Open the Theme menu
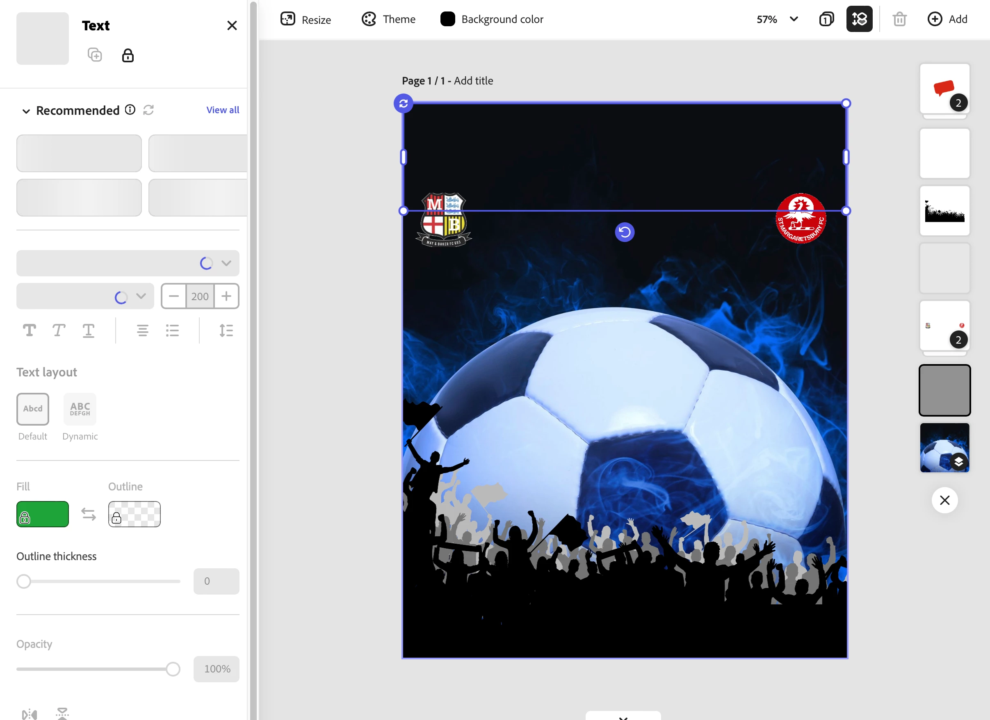 click(x=388, y=19)
